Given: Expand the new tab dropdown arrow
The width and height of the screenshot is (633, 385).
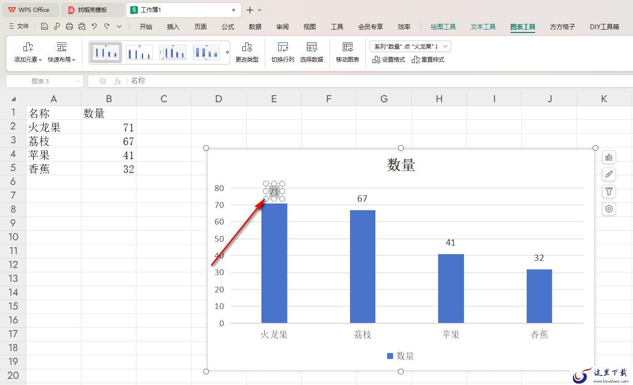Looking at the screenshot, I should click(260, 10).
